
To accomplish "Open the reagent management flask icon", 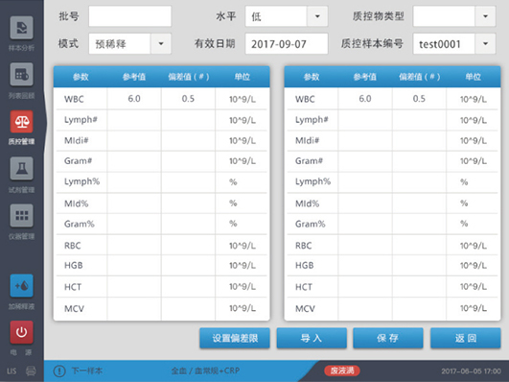I will pyautogui.click(x=21, y=168).
